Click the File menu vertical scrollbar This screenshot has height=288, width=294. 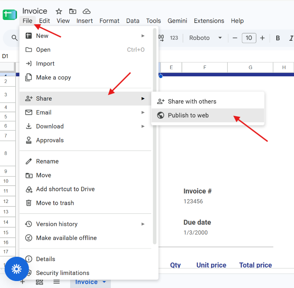coord(155,136)
